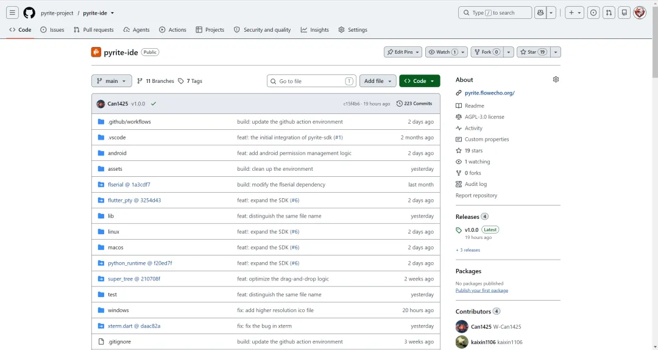Open the Agents tab
Image resolution: width=658 pixels, height=350 pixels.
pyautogui.click(x=136, y=30)
